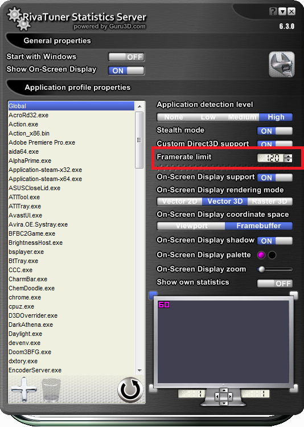This screenshot has height=427, width=304.
Task: Click the minimize down-arrow button in title bar
Action: [282, 11]
